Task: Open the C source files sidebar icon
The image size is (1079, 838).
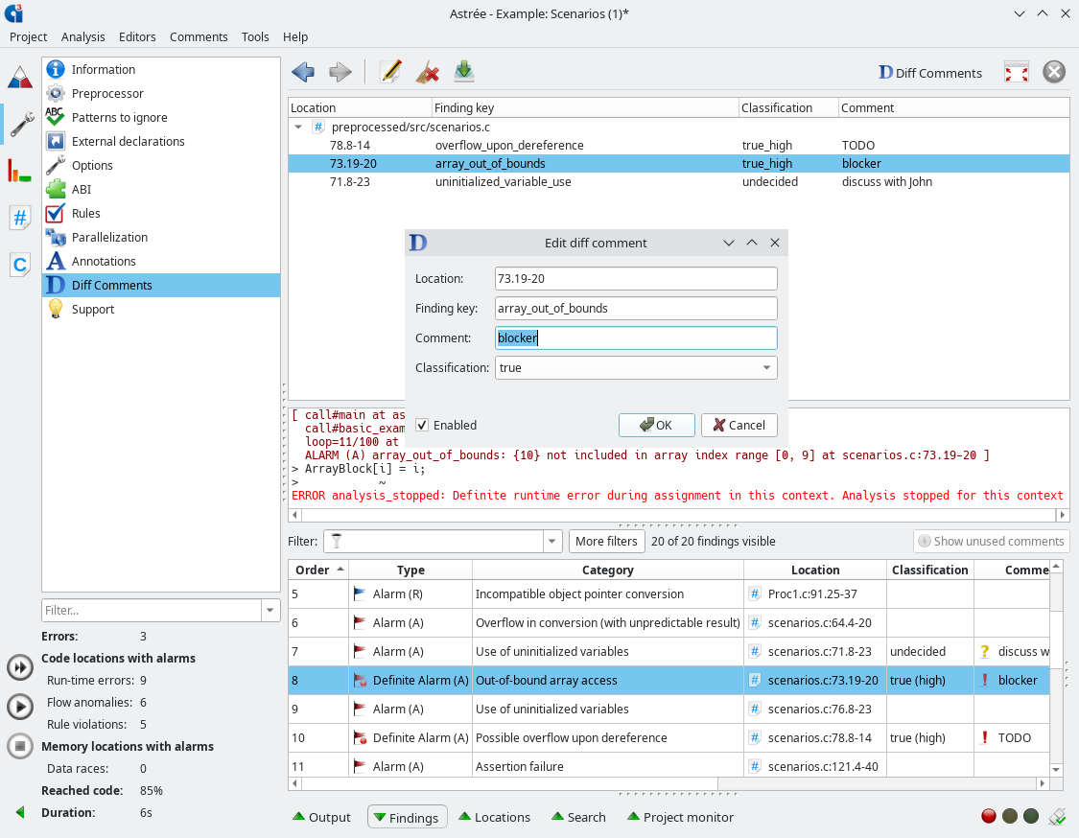Action: click(20, 265)
